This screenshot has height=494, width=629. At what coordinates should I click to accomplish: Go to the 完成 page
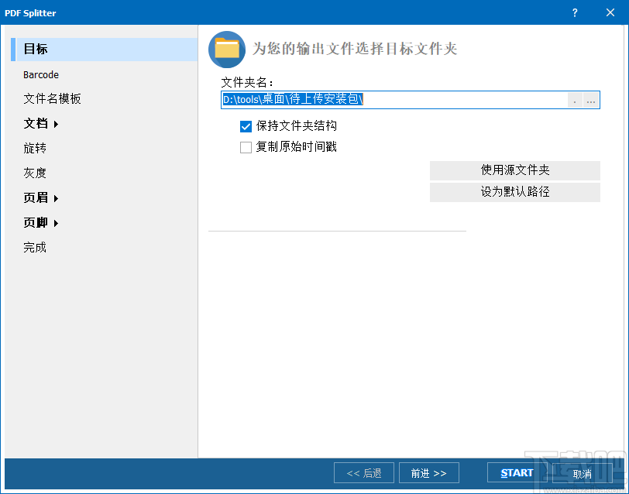[34, 246]
